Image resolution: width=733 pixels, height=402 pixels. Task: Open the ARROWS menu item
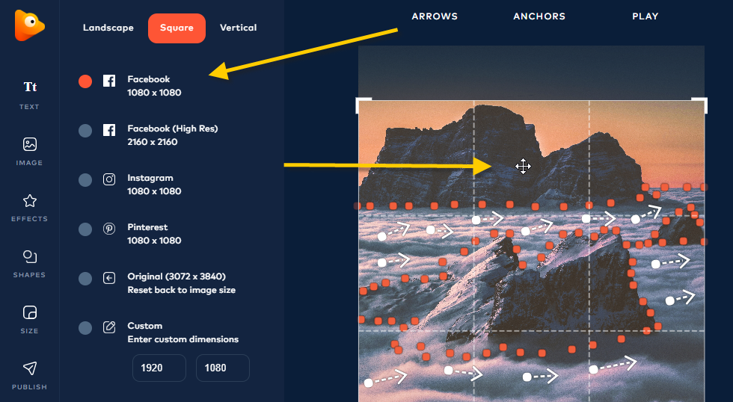tap(435, 16)
